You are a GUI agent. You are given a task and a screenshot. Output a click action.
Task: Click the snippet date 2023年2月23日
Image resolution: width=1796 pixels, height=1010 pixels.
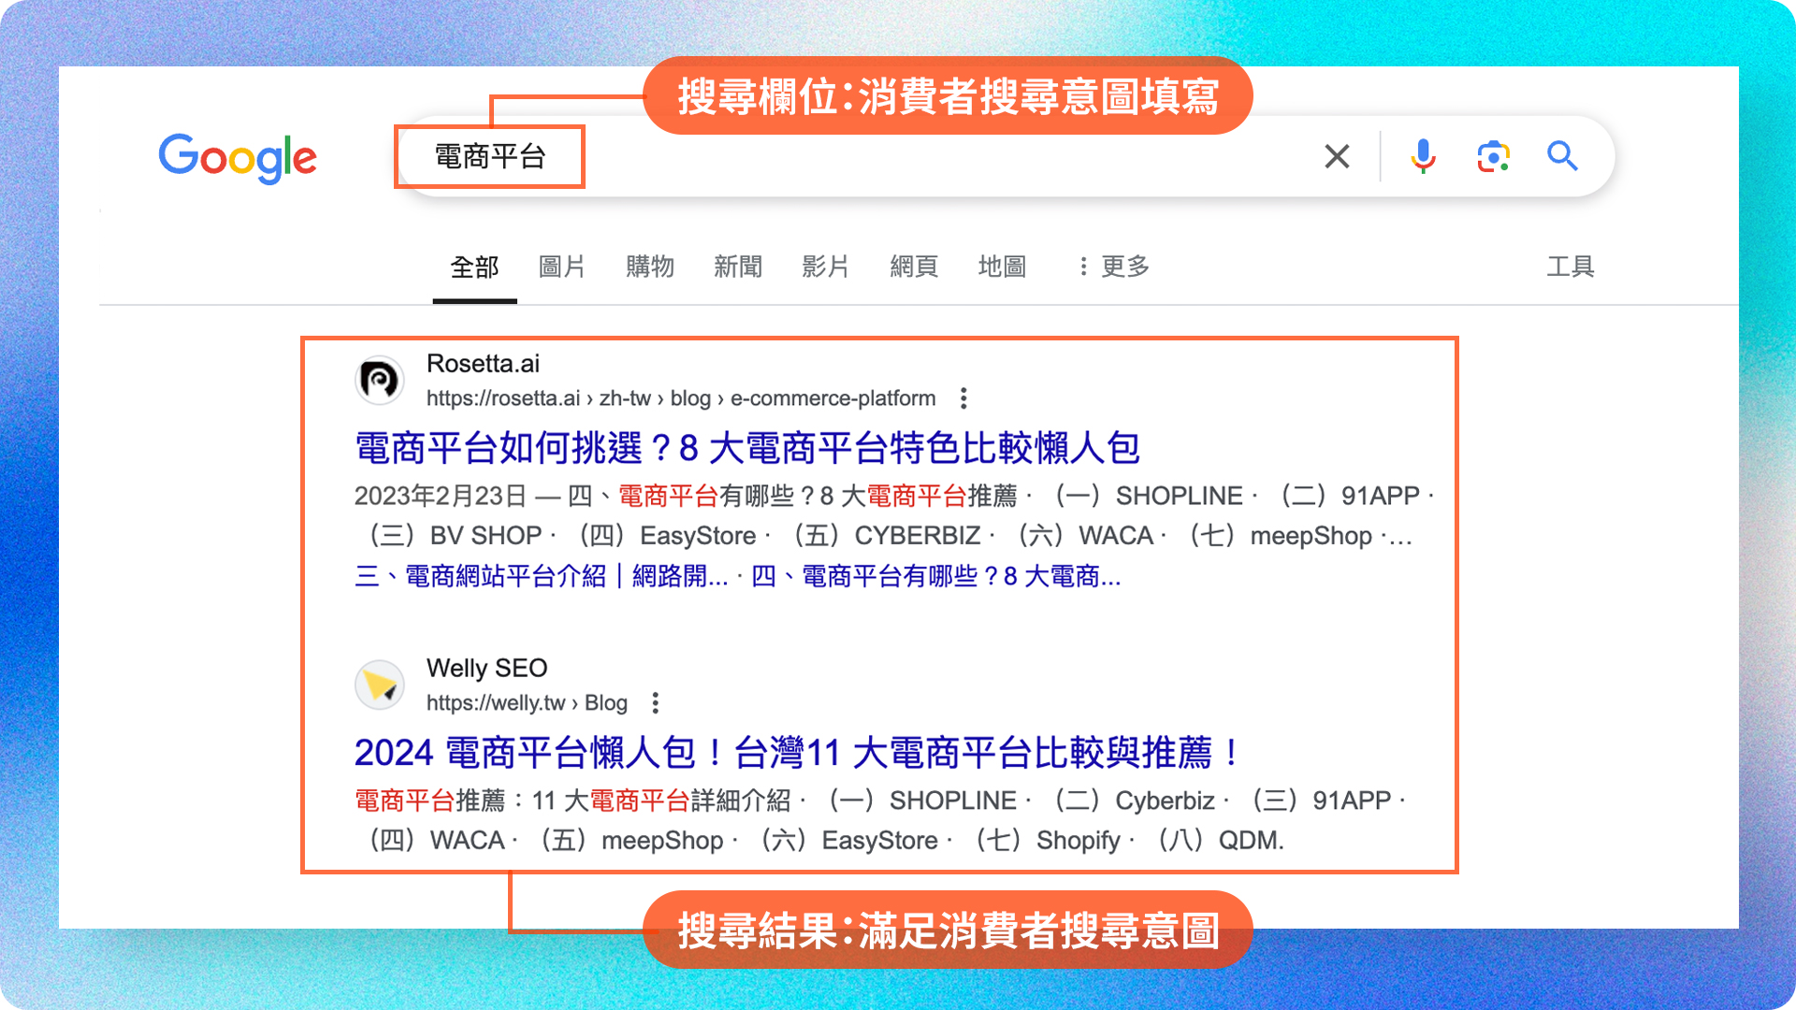click(441, 496)
